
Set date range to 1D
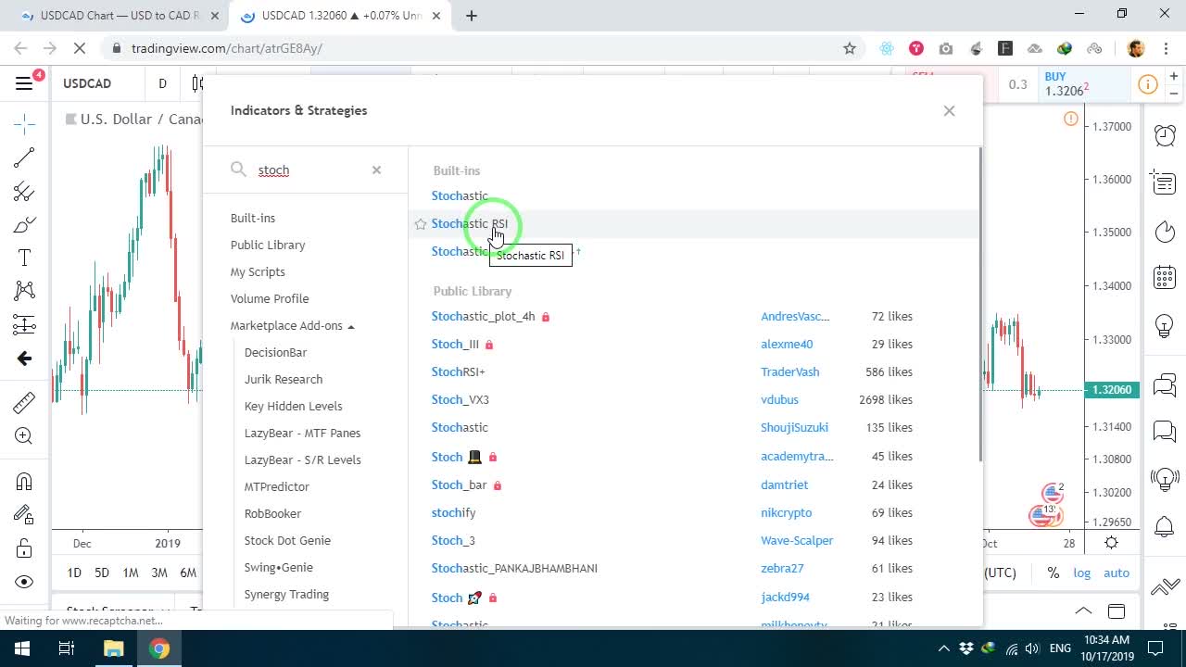tap(74, 573)
